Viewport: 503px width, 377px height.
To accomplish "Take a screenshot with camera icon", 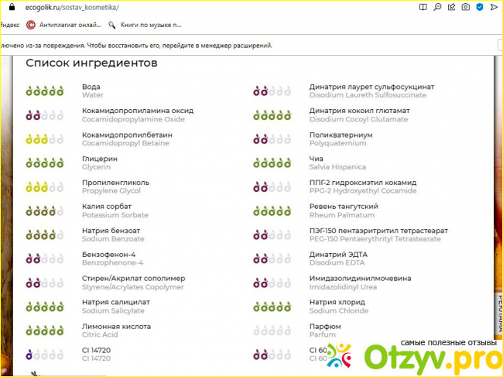I will pyautogui.click(x=467, y=7).
